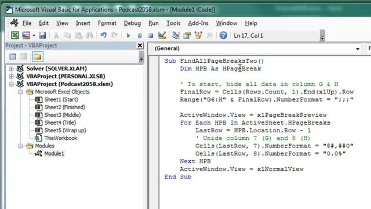Click the View Object icon in Project pane
The image size is (371, 209).
click(23, 57)
